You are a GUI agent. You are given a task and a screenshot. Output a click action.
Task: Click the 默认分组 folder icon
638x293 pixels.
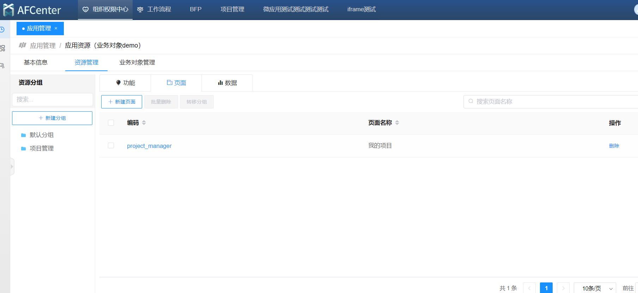point(24,135)
